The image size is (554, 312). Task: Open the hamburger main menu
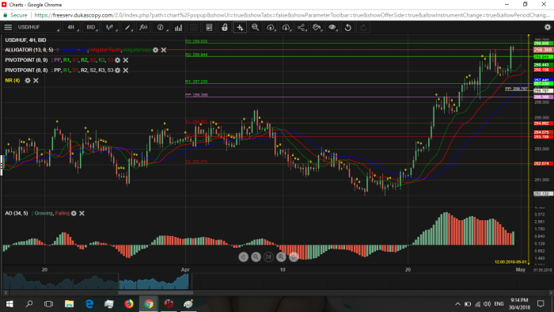click(8, 27)
